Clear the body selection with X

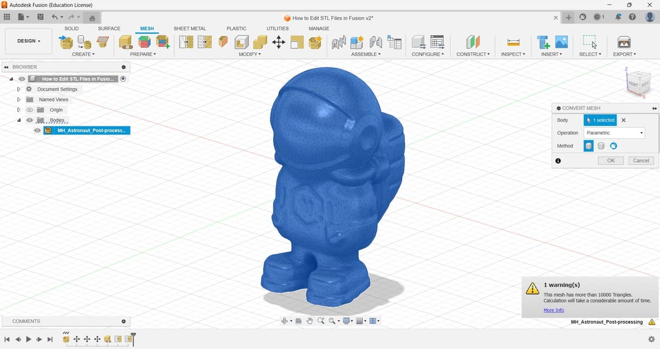623,120
